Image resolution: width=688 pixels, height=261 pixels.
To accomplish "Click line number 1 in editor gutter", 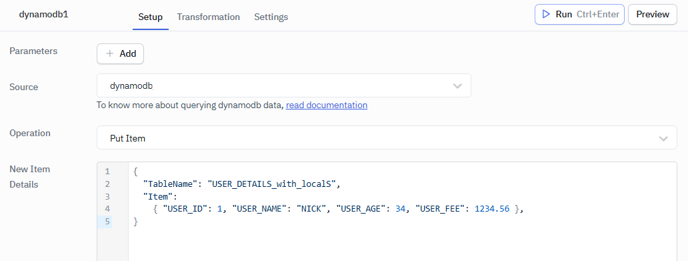I will (x=107, y=172).
